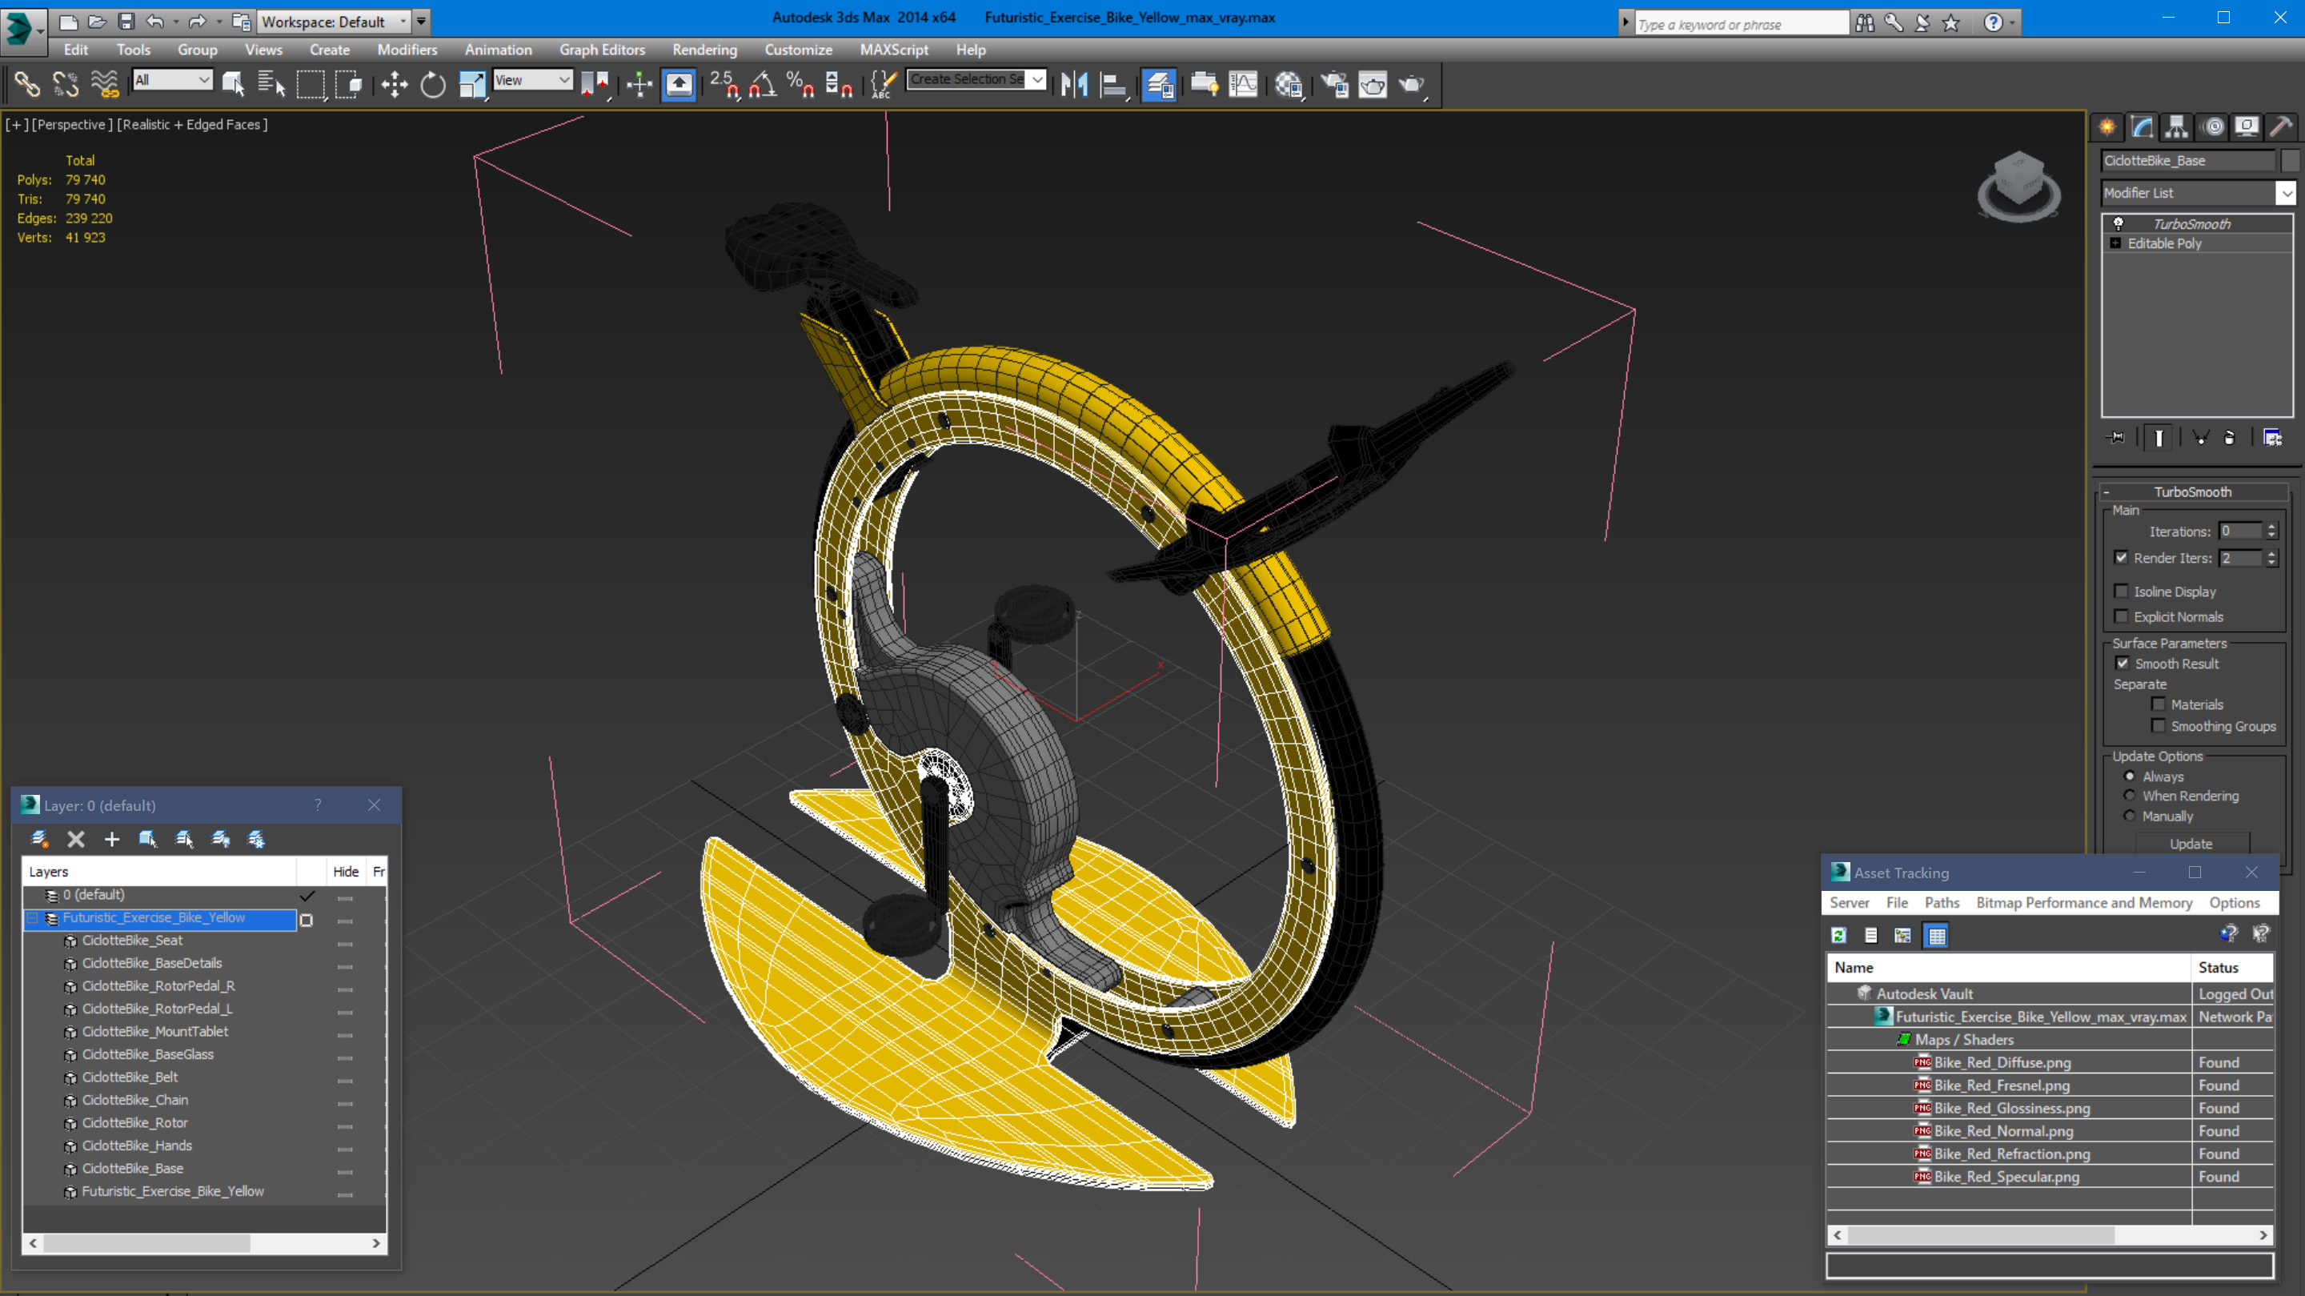Image resolution: width=2305 pixels, height=1296 pixels.
Task: Toggle the Angle Snap icon
Action: click(763, 84)
